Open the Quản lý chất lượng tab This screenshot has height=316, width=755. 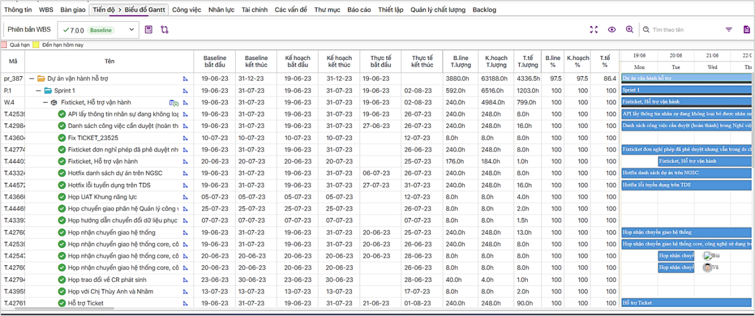click(438, 10)
